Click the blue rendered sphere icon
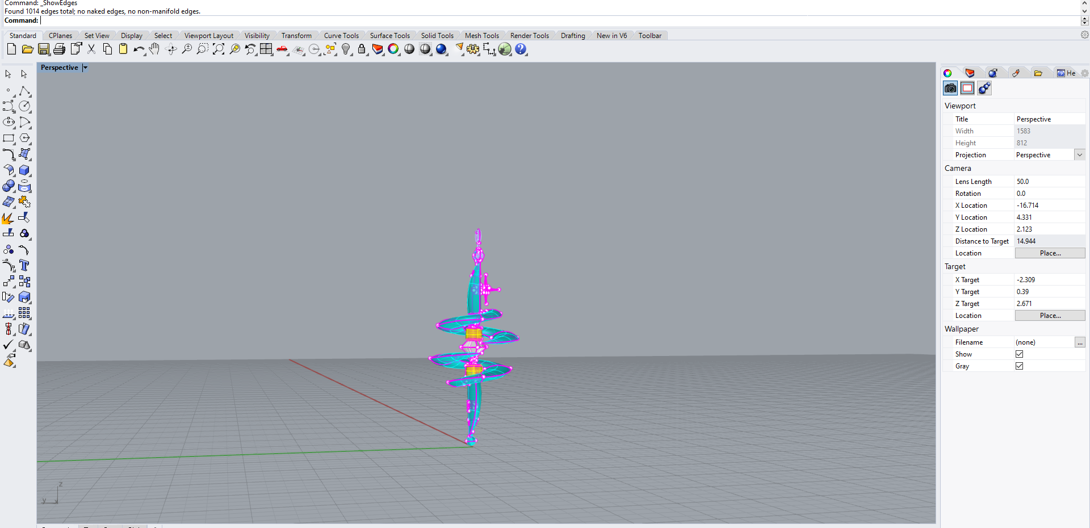 coord(441,49)
